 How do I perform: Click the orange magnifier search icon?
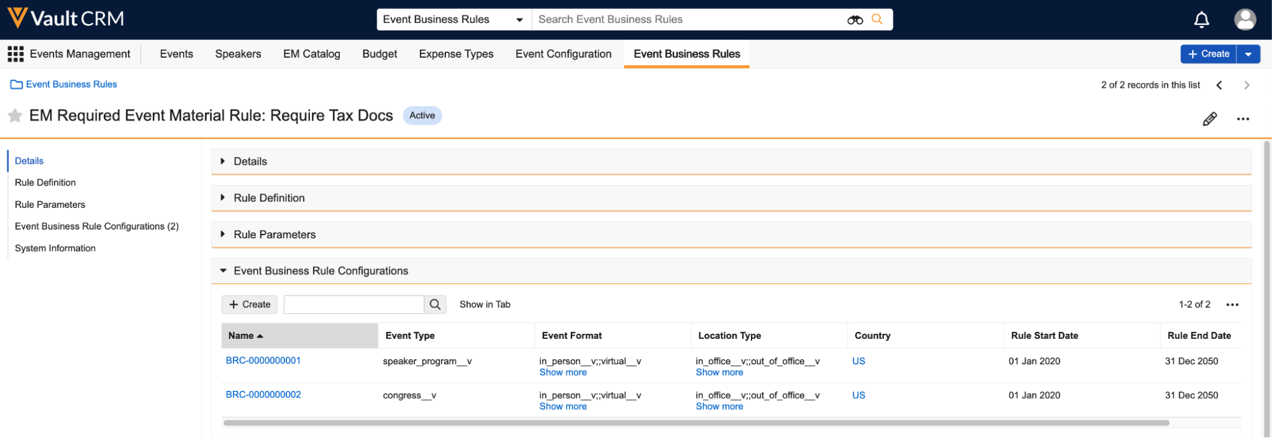[x=877, y=19]
